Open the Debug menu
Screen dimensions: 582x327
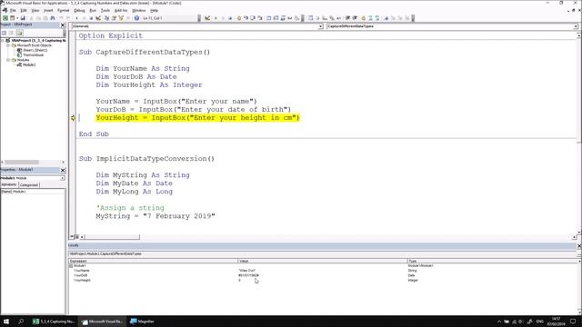(79, 10)
